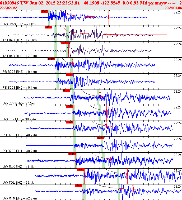The width and height of the screenshot is (182, 200).
Task: Select the longitude '-122.8545' in header
Action: [x=110, y=3]
